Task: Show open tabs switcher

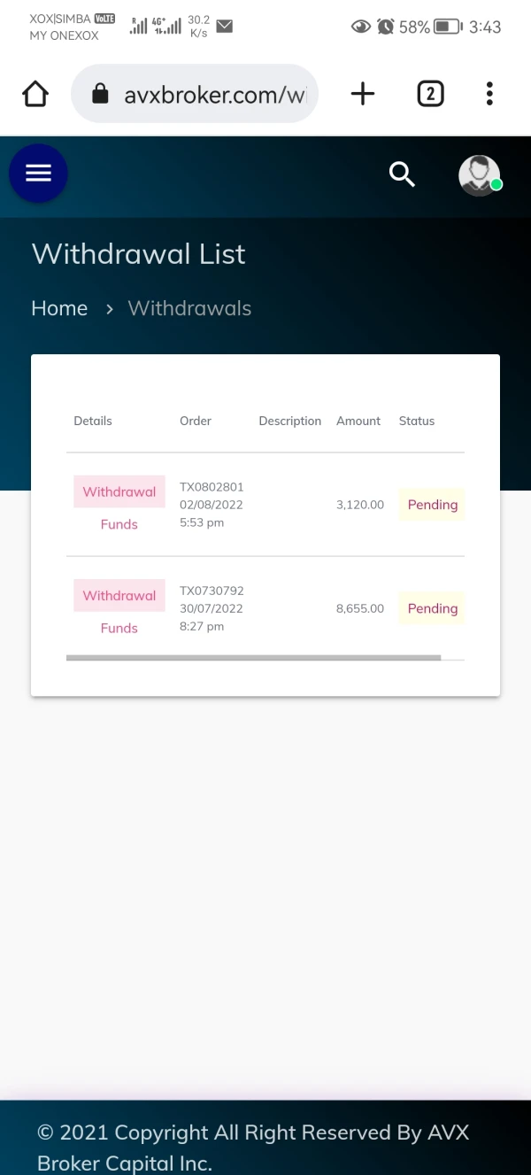Action: pyautogui.click(x=430, y=94)
